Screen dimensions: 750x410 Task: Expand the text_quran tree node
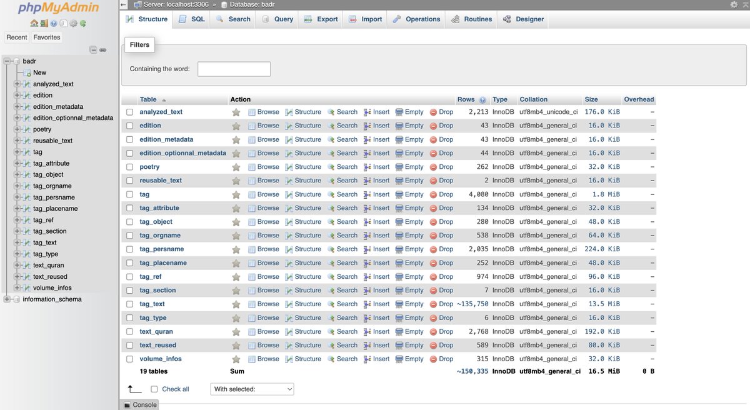click(17, 265)
